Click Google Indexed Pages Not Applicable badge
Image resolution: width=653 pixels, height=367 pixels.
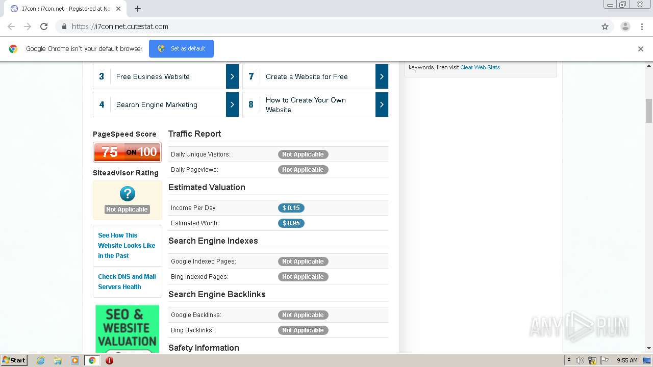point(303,261)
